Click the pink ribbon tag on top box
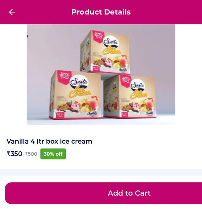The image size is (202, 209). pyautogui.click(x=99, y=36)
